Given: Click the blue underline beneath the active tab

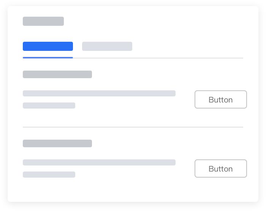Looking at the screenshot, I should point(48,58).
